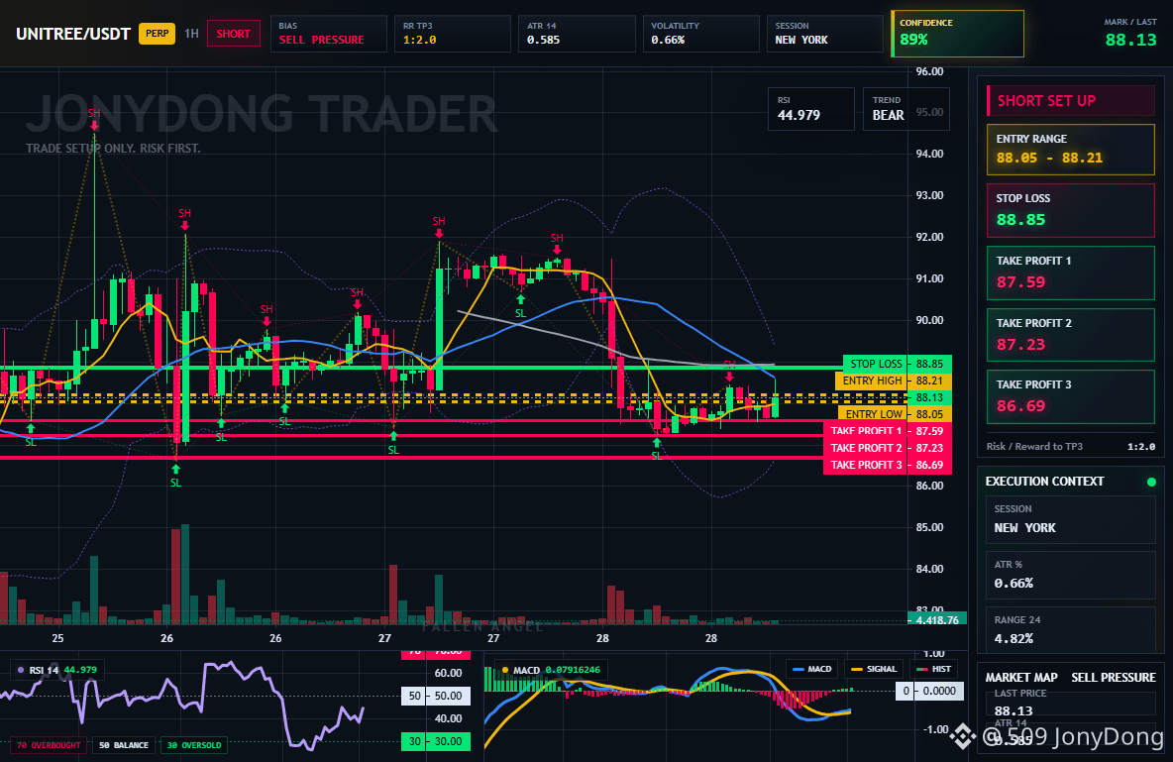Screen dimensions: 1173x762
Task: Click the Confidence 89% box
Action: pos(958,34)
